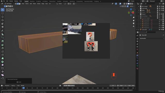Jump to the timeline start frame
Viewport: 165px width, 93px height.
(64, 86)
